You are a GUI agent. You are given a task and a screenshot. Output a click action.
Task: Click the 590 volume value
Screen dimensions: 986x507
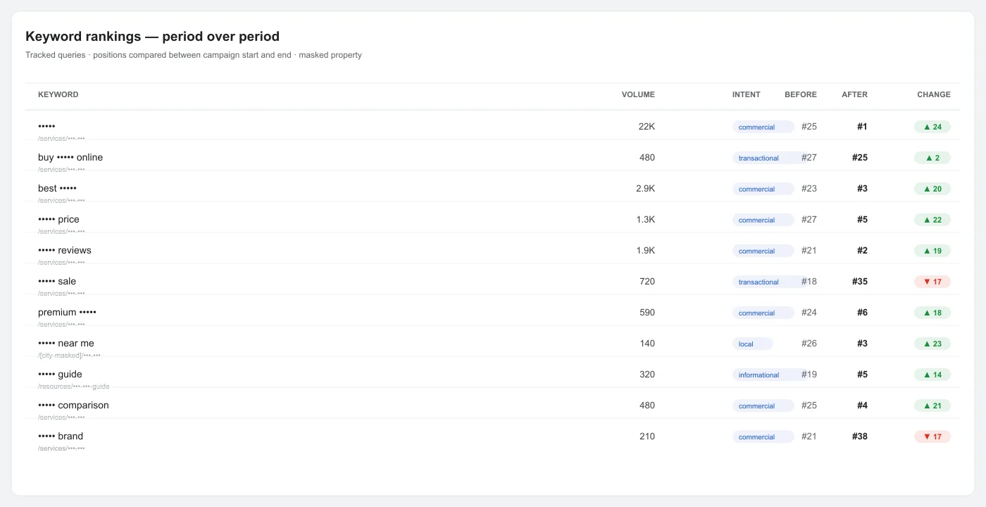(647, 313)
